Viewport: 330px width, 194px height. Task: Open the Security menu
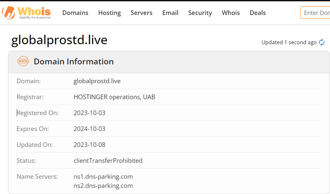pos(200,13)
